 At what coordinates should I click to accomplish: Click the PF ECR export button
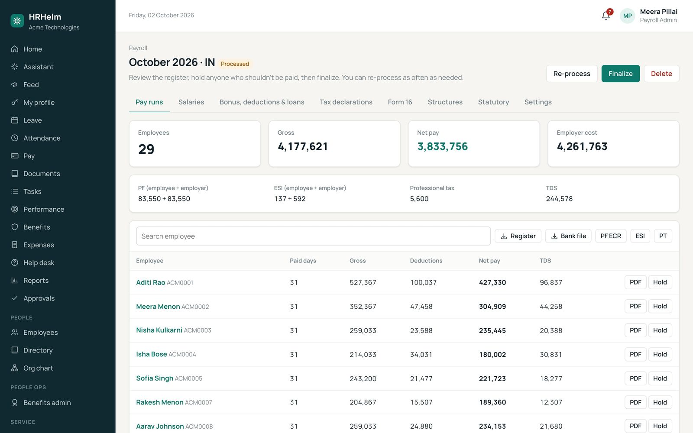pyautogui.click(x=611, y=236)
